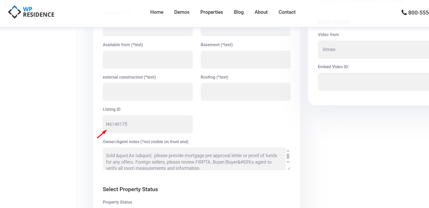Image resolution: width=429 pixels, height=208 pixels.
Task: Open the Video from dropdown showing Vimeo
Action: (x=373, y=50)
